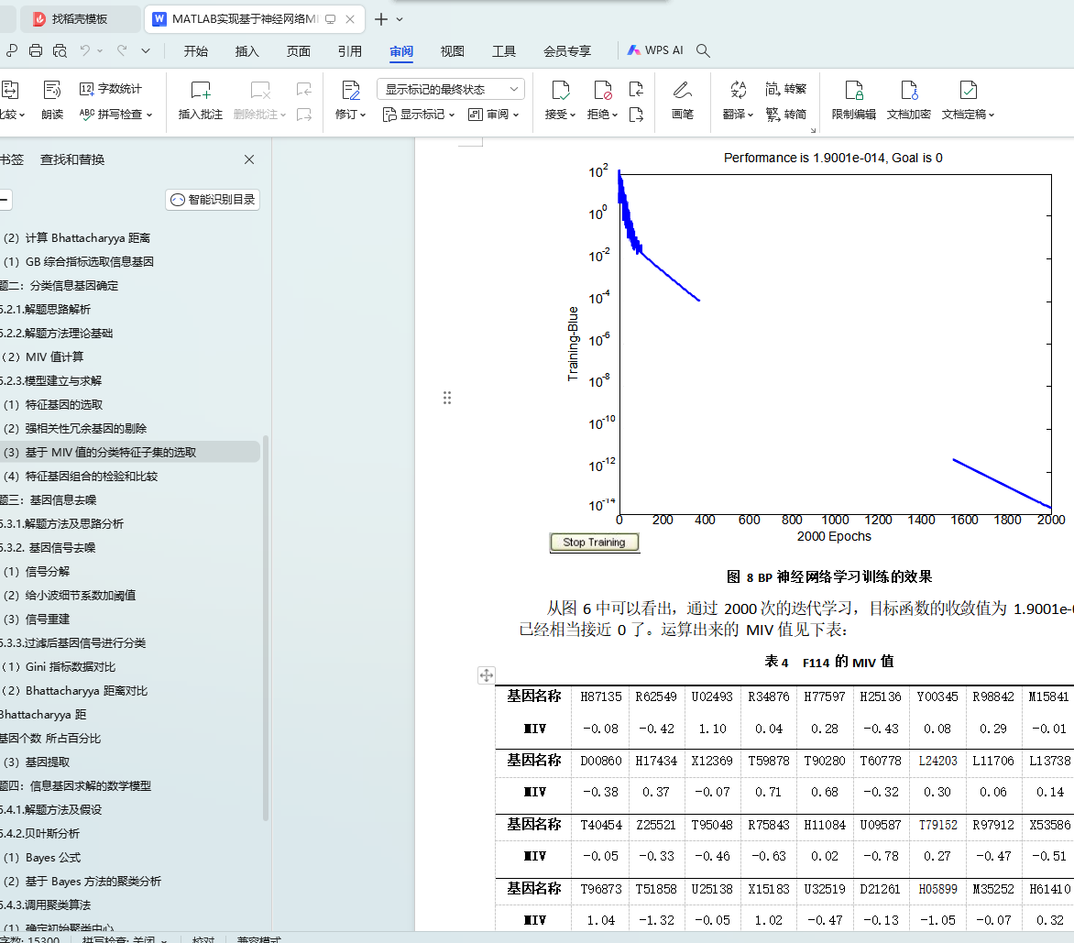1074x943 pixels.
Task: Open the new tab options dropdown arrow
Action: tap(400, 19)
